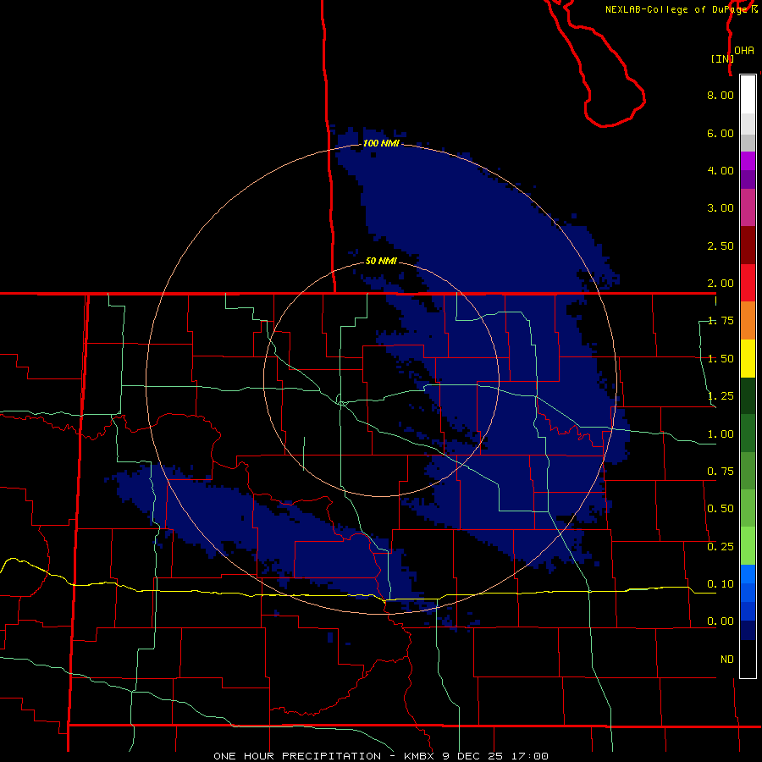762x762 pixels.
Task: Select the 1.75 legend value
Action: (721, 321)
